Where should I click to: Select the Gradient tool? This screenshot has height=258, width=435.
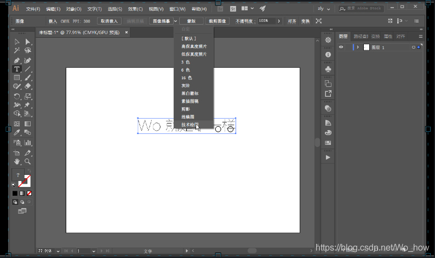click(28, 124)
